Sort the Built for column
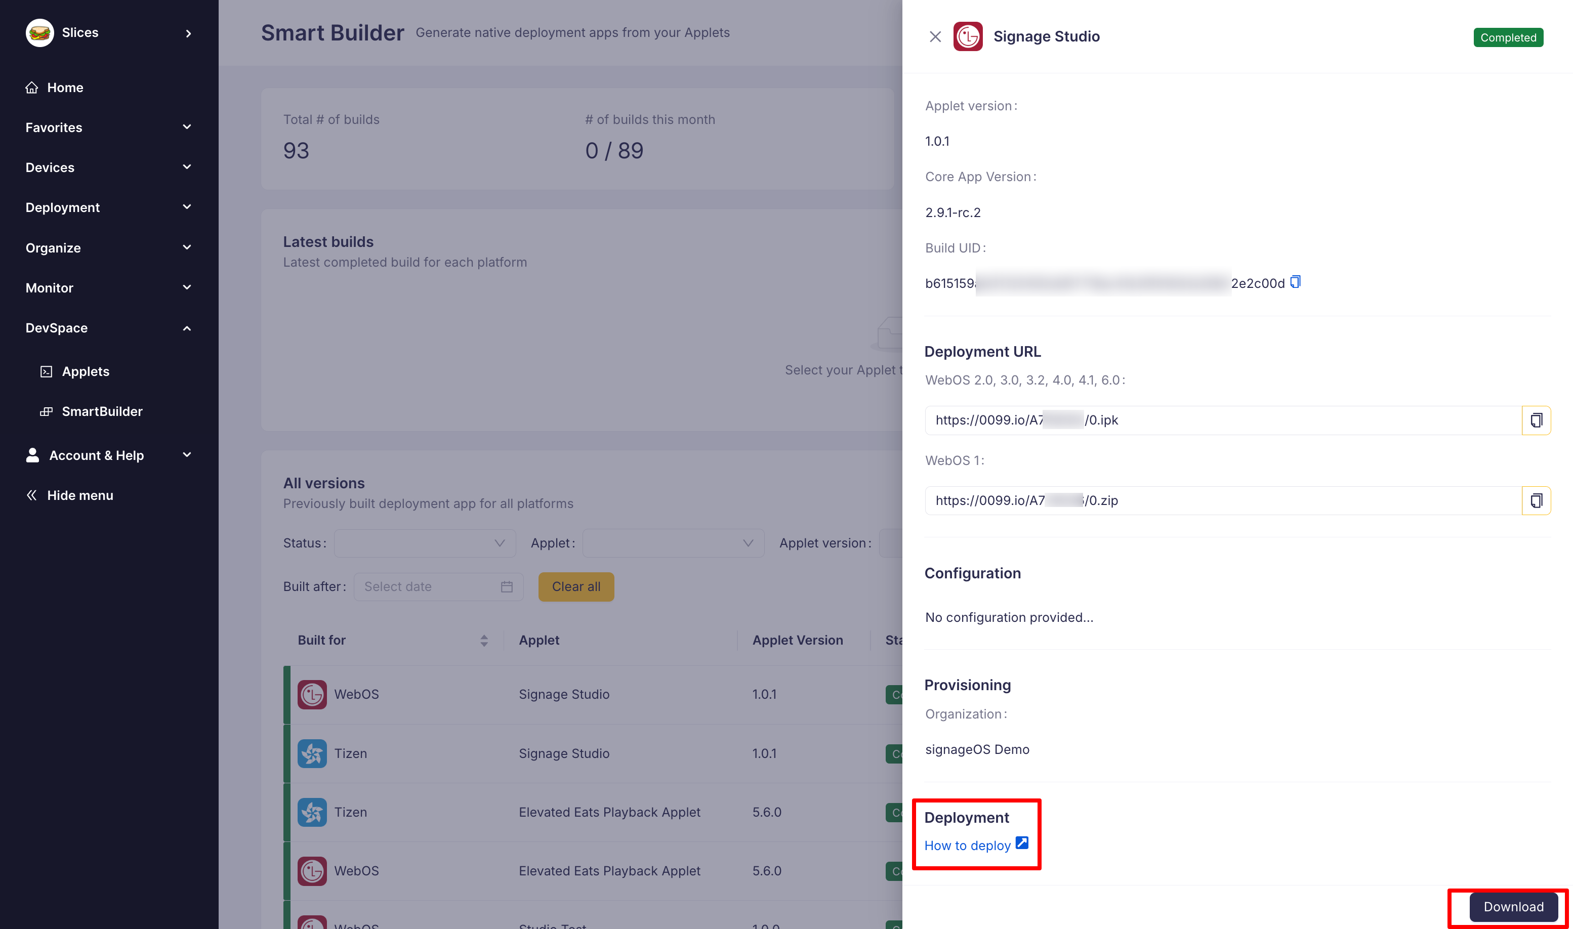This screenshot has width=1573, height=929. pos(483,641)
